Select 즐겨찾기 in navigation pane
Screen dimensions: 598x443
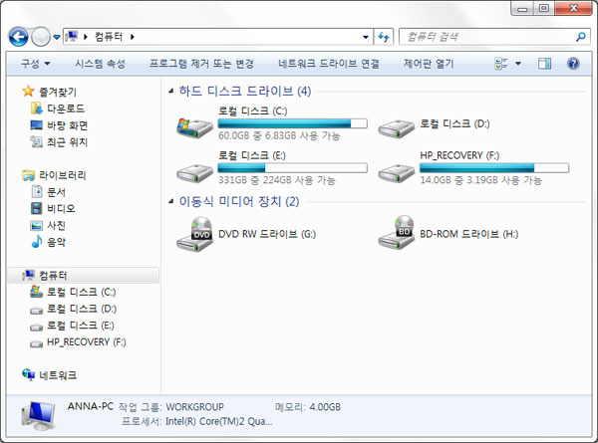pos(58,92)
